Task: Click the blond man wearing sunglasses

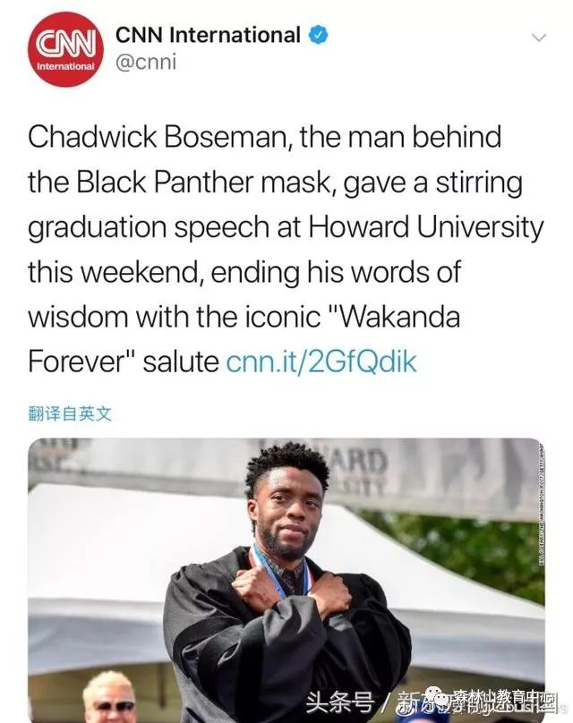Action: (110, 698)
